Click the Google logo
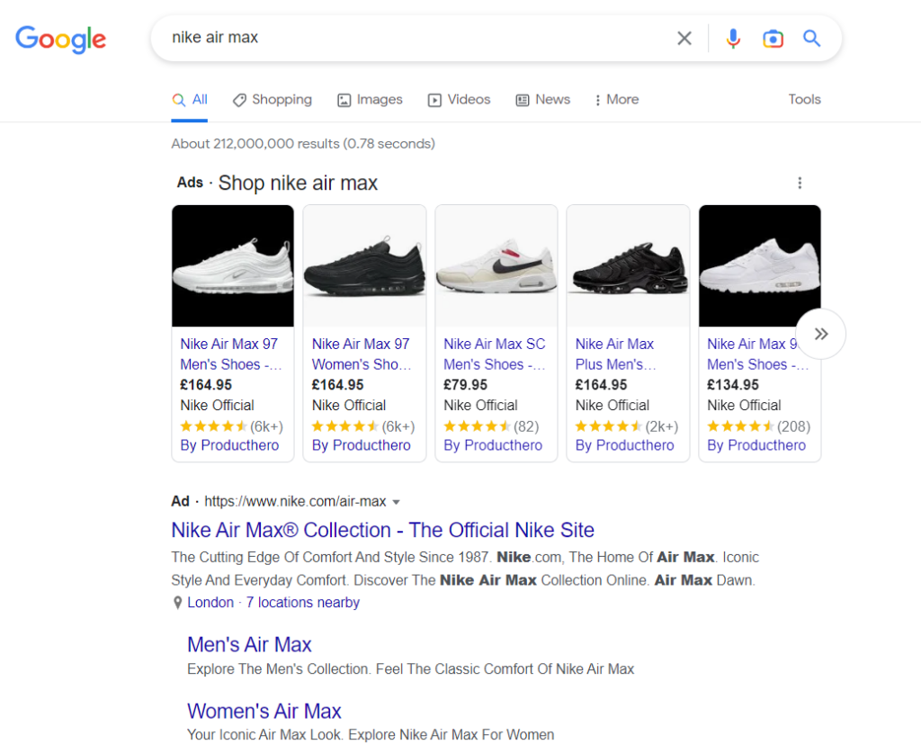 60,39
